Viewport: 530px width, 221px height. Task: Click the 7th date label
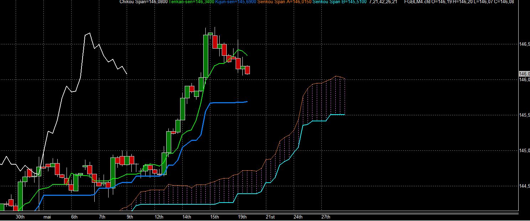102,217
